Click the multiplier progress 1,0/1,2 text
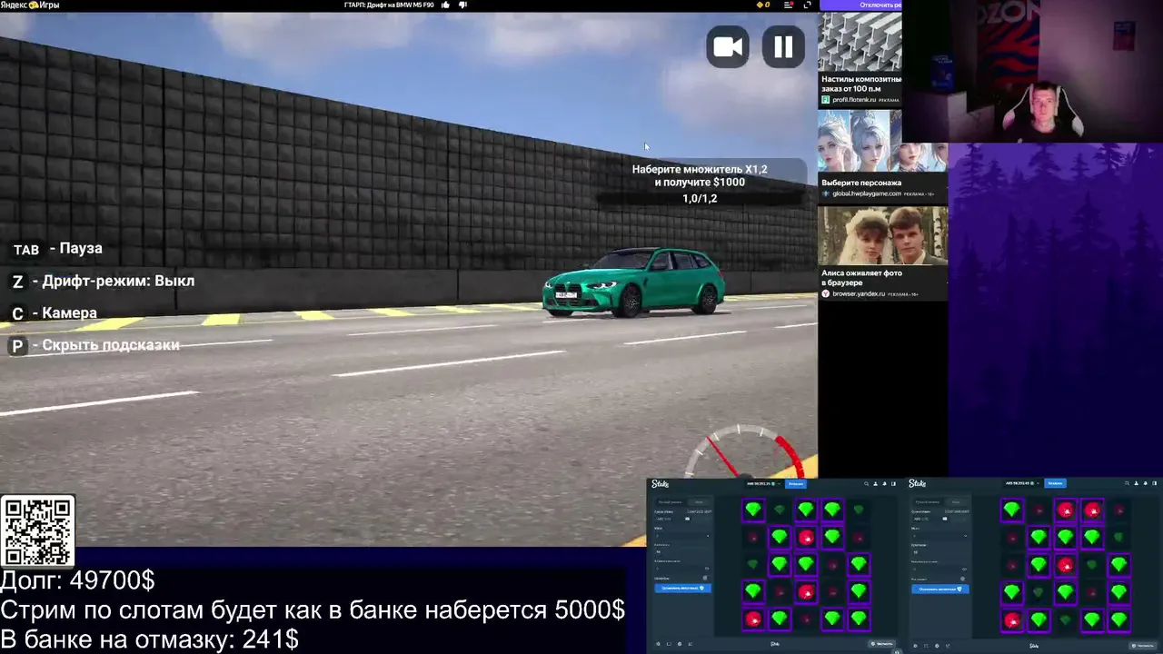 pyautogui.click(x=700, y=198)
